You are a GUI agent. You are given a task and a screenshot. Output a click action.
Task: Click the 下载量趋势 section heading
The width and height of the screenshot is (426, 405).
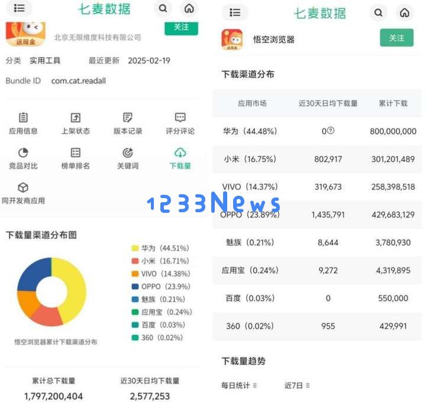(243, 361)
